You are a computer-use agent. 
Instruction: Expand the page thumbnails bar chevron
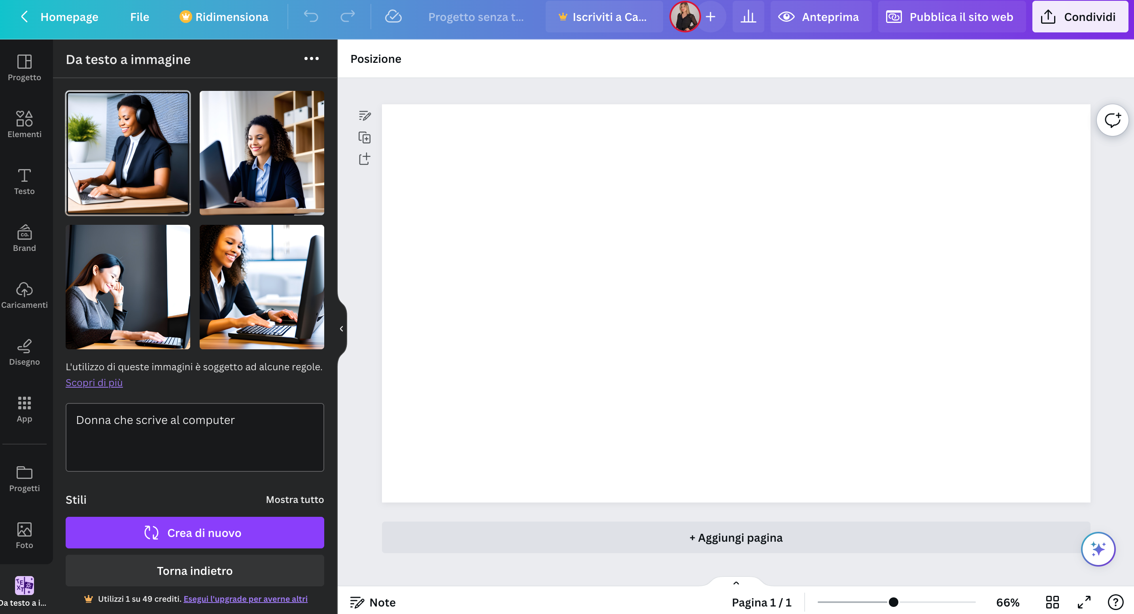[736, 583]
